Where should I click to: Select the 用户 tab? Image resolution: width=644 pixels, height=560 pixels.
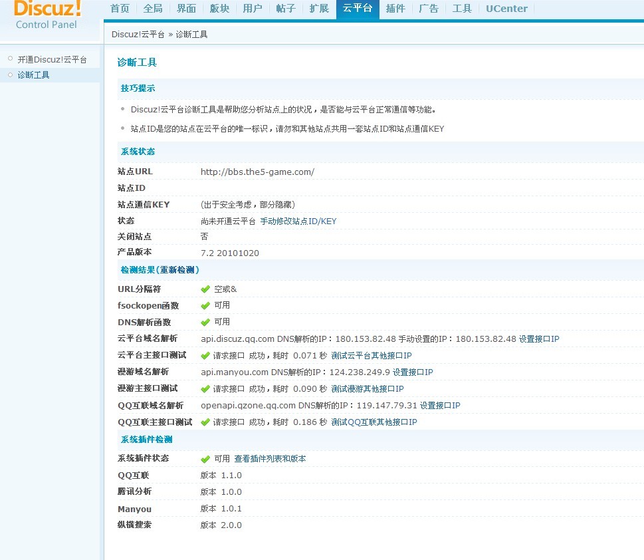(x=253, y=9)
